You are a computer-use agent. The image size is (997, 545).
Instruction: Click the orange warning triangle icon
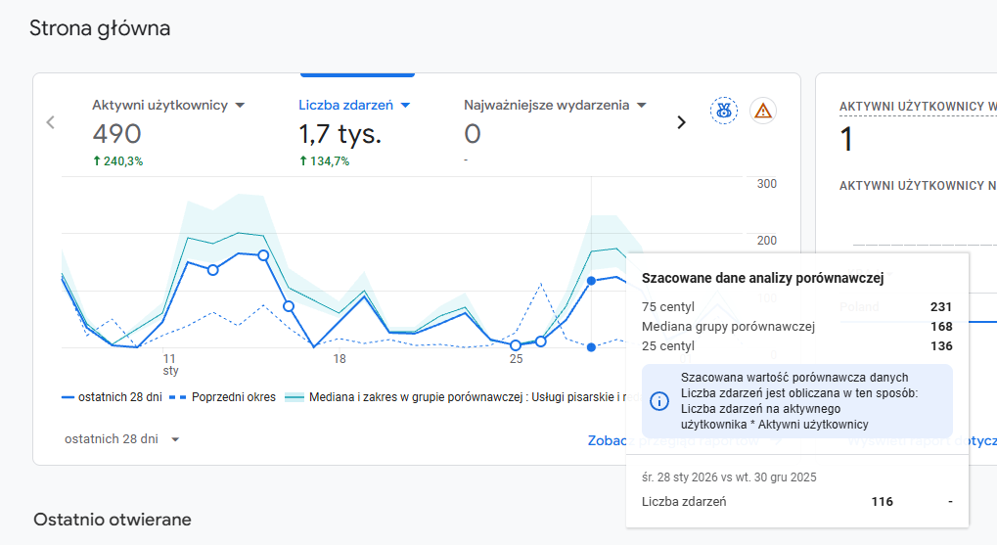(763, 111)
